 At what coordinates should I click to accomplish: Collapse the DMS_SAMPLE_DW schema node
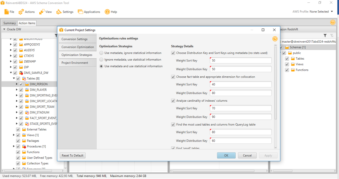click(x=11, y=73)
